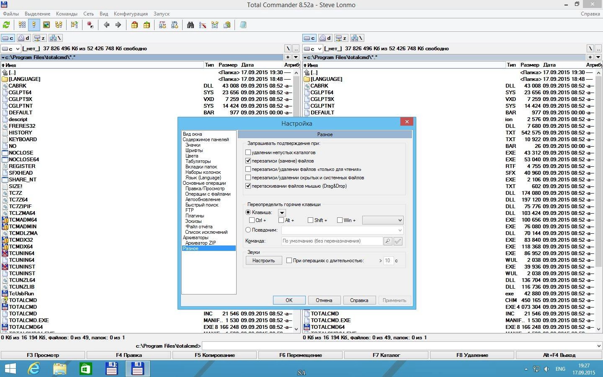Uncheck the Drag&Drop confirmation option

(x=248, y=186)
